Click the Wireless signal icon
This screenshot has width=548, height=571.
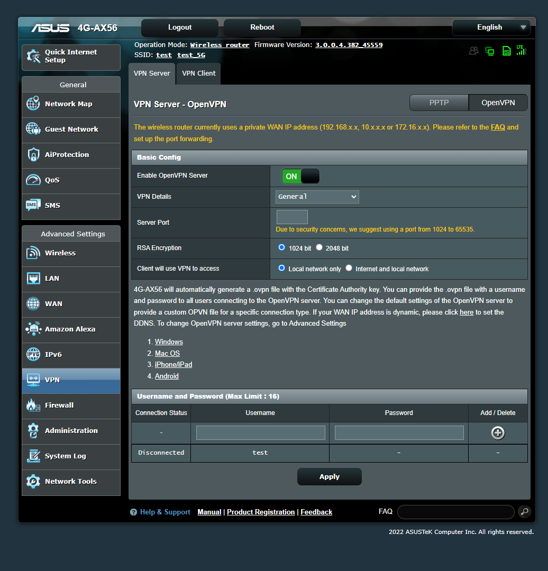coord(33,253)
